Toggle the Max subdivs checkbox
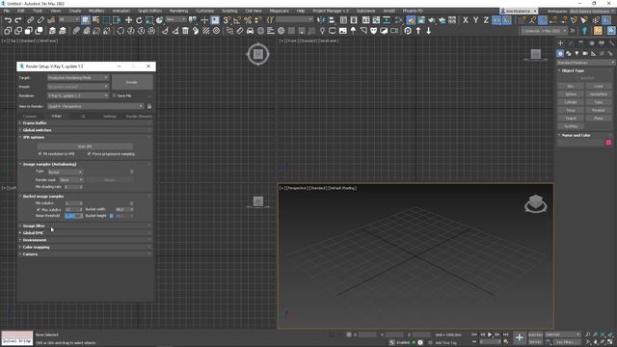The height and width of the screenshot is (347, 617). point(39,210)
